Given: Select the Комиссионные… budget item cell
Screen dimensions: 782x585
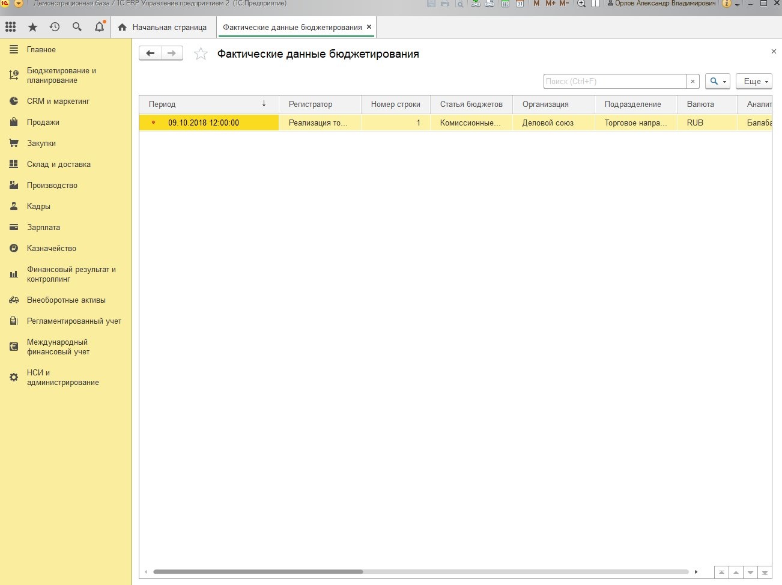Looking at the screenshot, I should tap(471, 123).
